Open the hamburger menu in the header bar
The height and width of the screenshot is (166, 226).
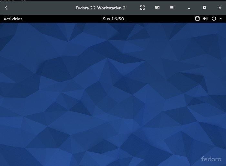click(x=172, y=8)
